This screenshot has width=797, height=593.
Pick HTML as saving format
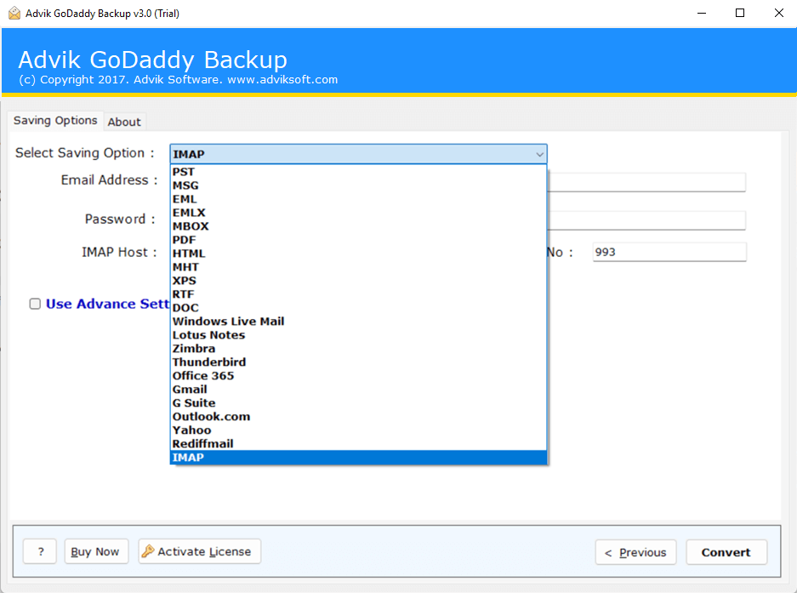358,254
